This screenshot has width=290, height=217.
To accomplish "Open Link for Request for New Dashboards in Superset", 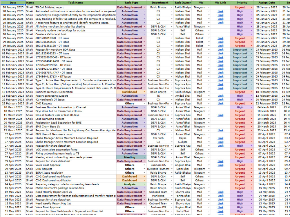I will click(x=220, y=211).
